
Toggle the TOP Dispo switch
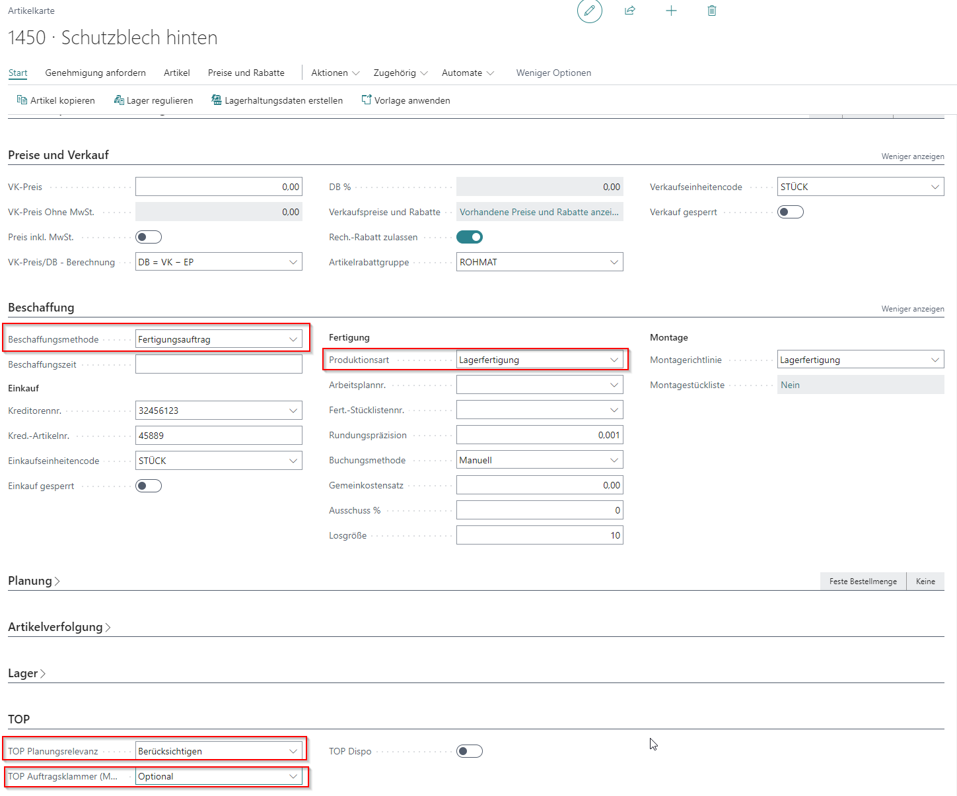(470, 751)
